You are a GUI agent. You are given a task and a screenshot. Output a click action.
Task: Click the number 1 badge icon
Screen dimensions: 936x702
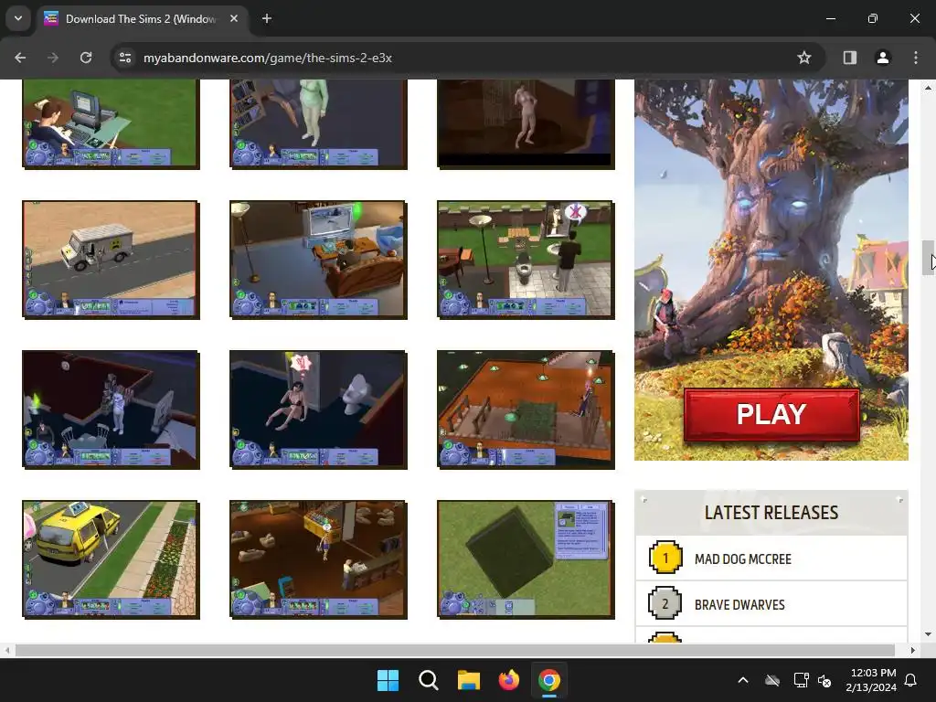(x=665, y=558)
